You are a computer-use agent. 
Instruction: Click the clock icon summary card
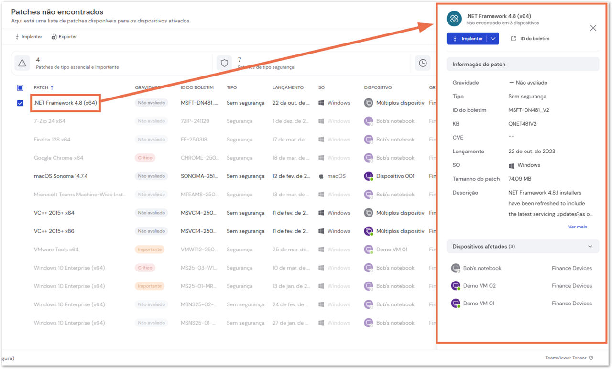tap(423, 63)
